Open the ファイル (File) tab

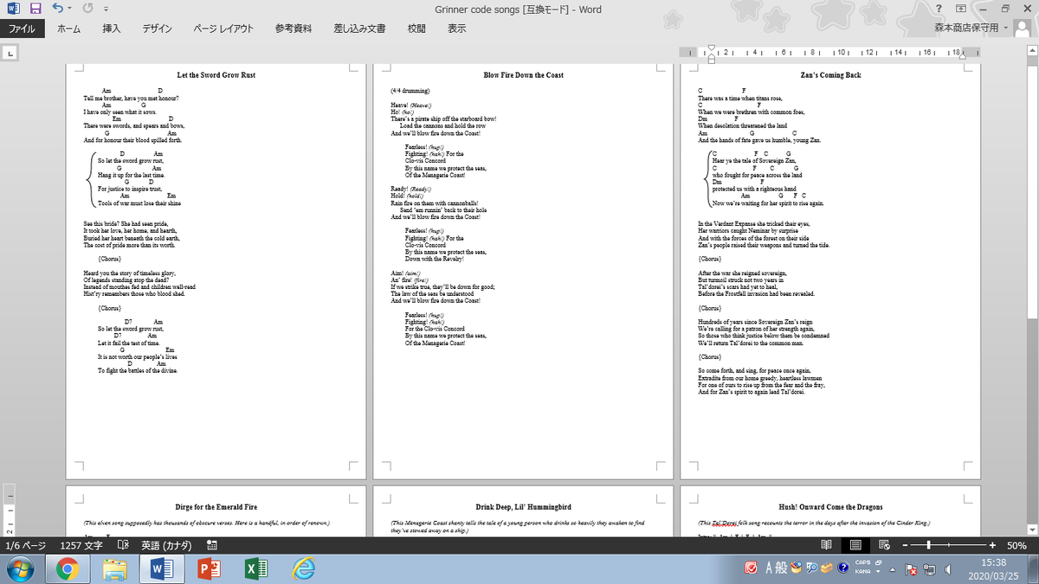pos(22,29)
